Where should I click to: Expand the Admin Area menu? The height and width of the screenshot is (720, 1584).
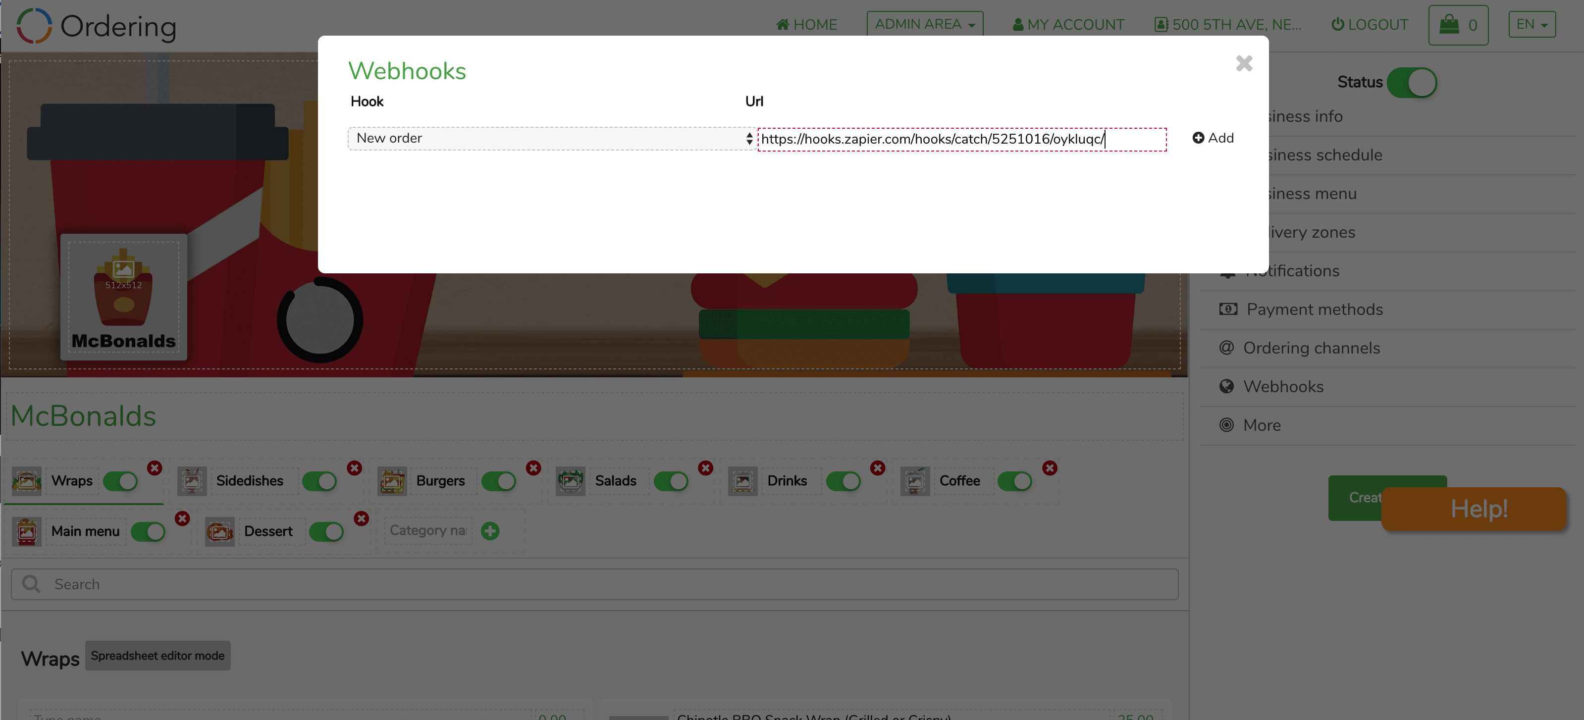[x=924, y=24]
